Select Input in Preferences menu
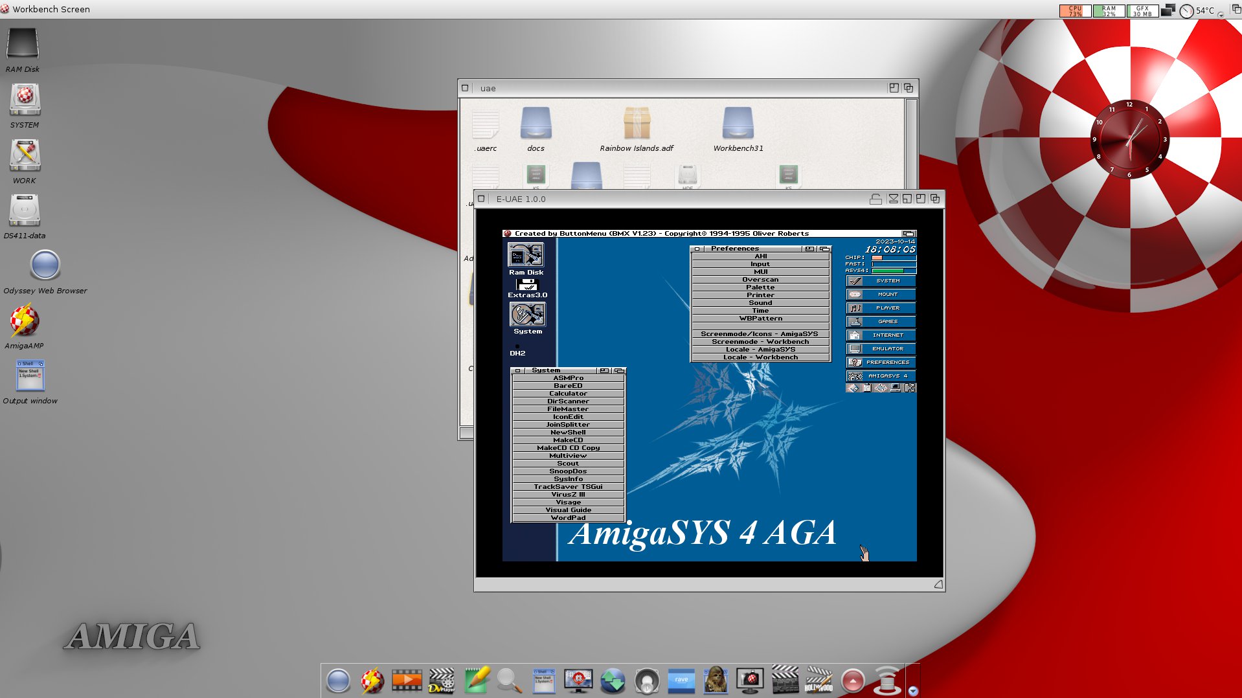Image resolution: width=1242 pixels, height=698 pixels. [x=760, y=264]
